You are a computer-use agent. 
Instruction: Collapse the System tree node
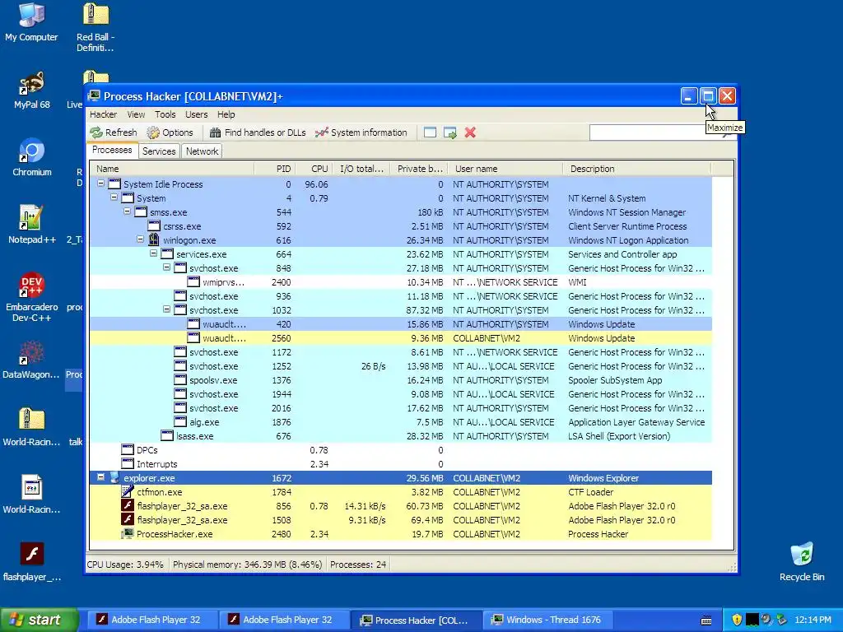pos(114,197)
